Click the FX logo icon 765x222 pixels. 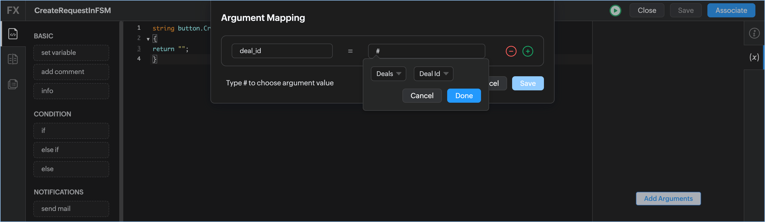[13, 11]
